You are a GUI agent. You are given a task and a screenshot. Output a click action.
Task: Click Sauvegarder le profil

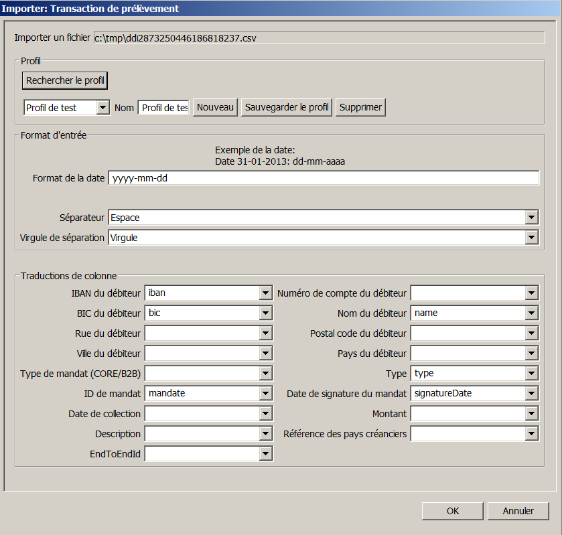(287, 108)
